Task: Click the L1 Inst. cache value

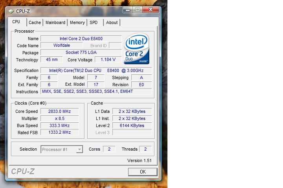Action: coord(132,118)
